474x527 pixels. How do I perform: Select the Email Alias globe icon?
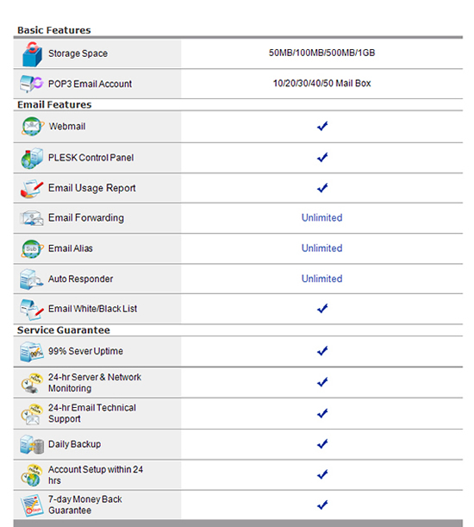[32, 248]
